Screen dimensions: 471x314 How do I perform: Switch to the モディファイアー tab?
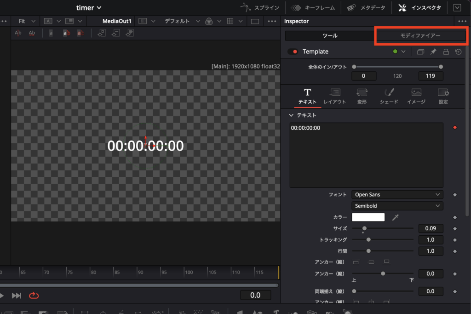[x=420, y=36]
